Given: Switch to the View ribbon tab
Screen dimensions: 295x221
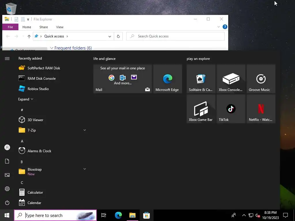Looking at the screenshot, I should 60,27.
